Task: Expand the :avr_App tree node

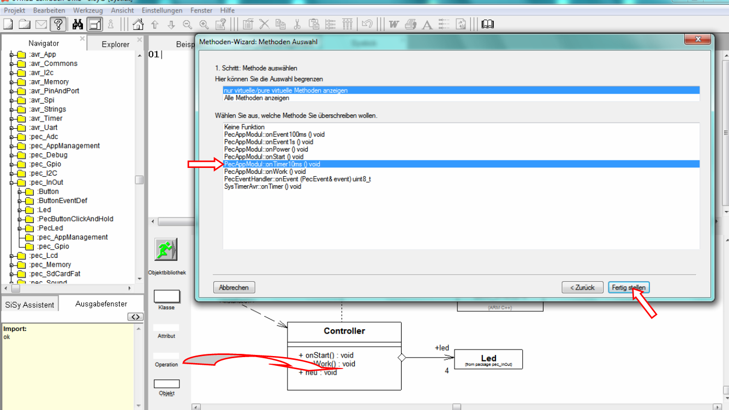Action: click(x=11, y=55)
